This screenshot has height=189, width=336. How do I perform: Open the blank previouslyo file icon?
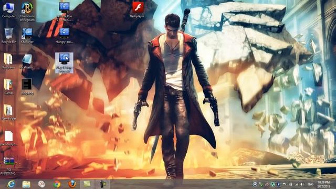click(x=8, y=138)
